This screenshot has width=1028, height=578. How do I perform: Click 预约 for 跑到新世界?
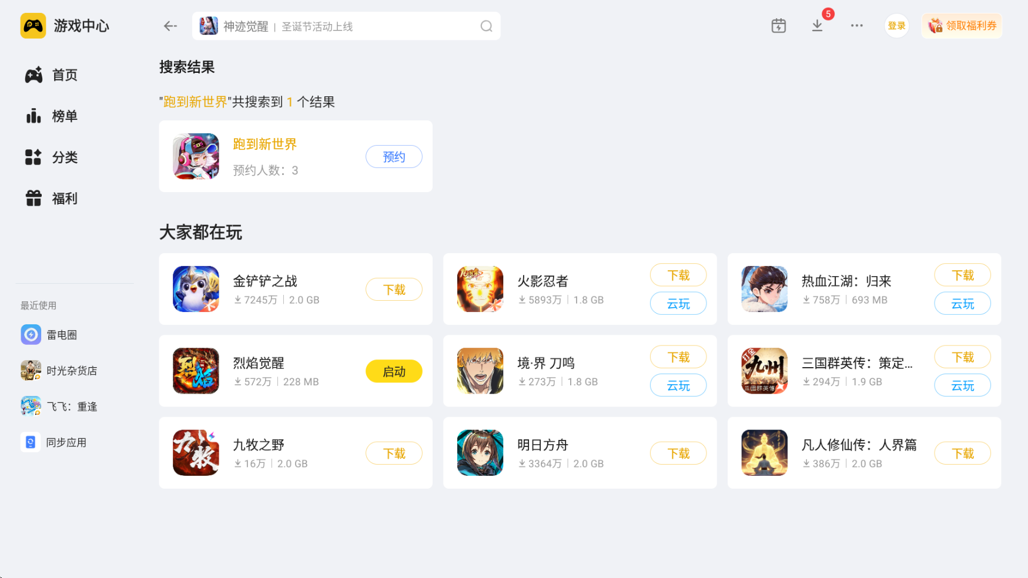394,157
